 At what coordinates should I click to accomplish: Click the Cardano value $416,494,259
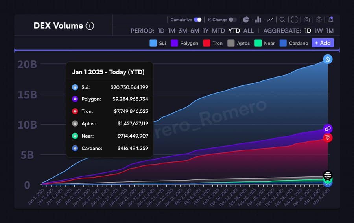point(133,148)
